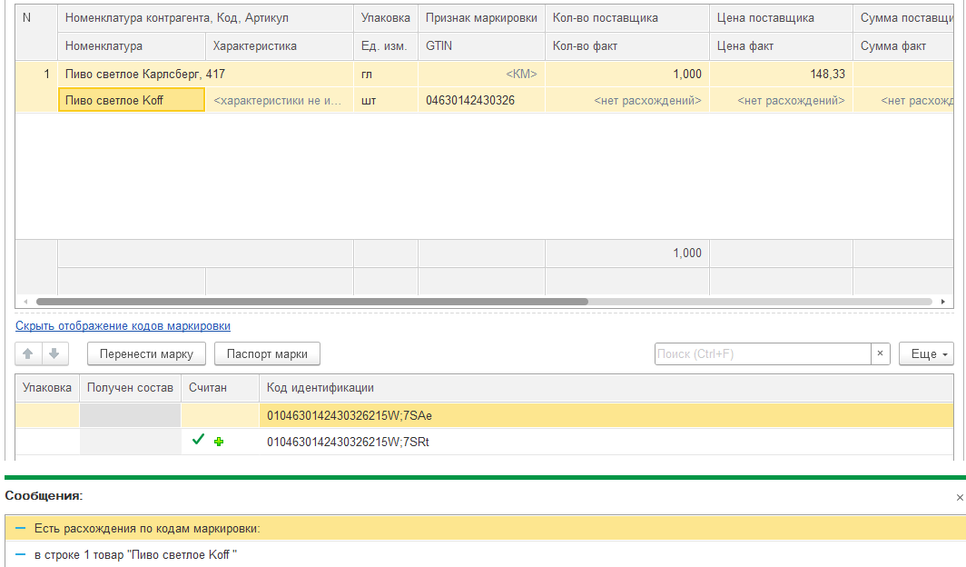Click the move-down arrow button
The width and height of the screenshot is (966, 567).
[x=54, y=354]
